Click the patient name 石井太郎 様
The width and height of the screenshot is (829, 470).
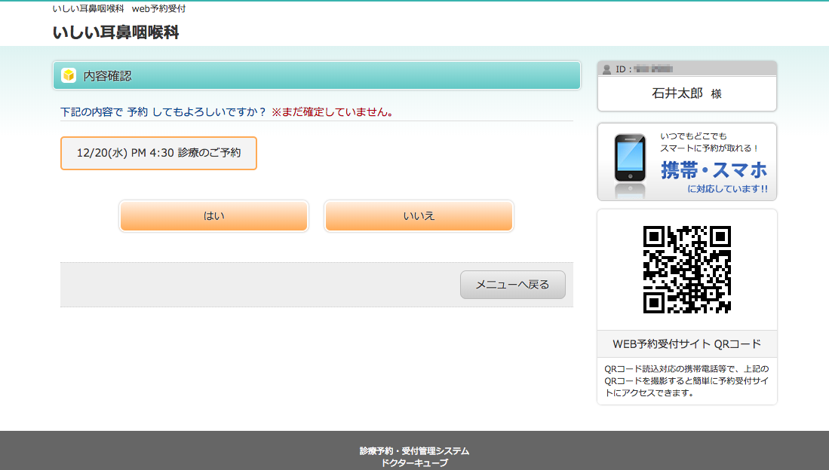click(686, 93)
